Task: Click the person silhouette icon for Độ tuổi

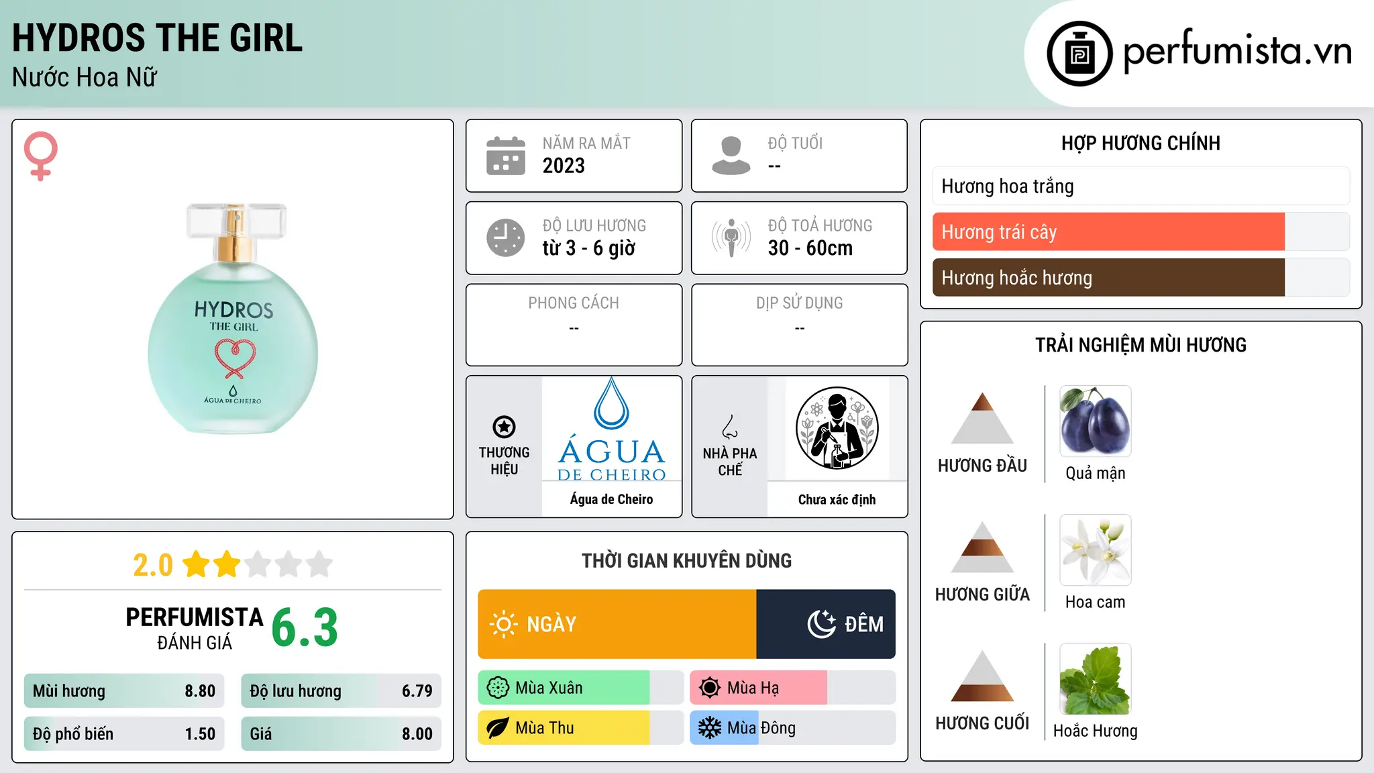Action: point(731,156)
